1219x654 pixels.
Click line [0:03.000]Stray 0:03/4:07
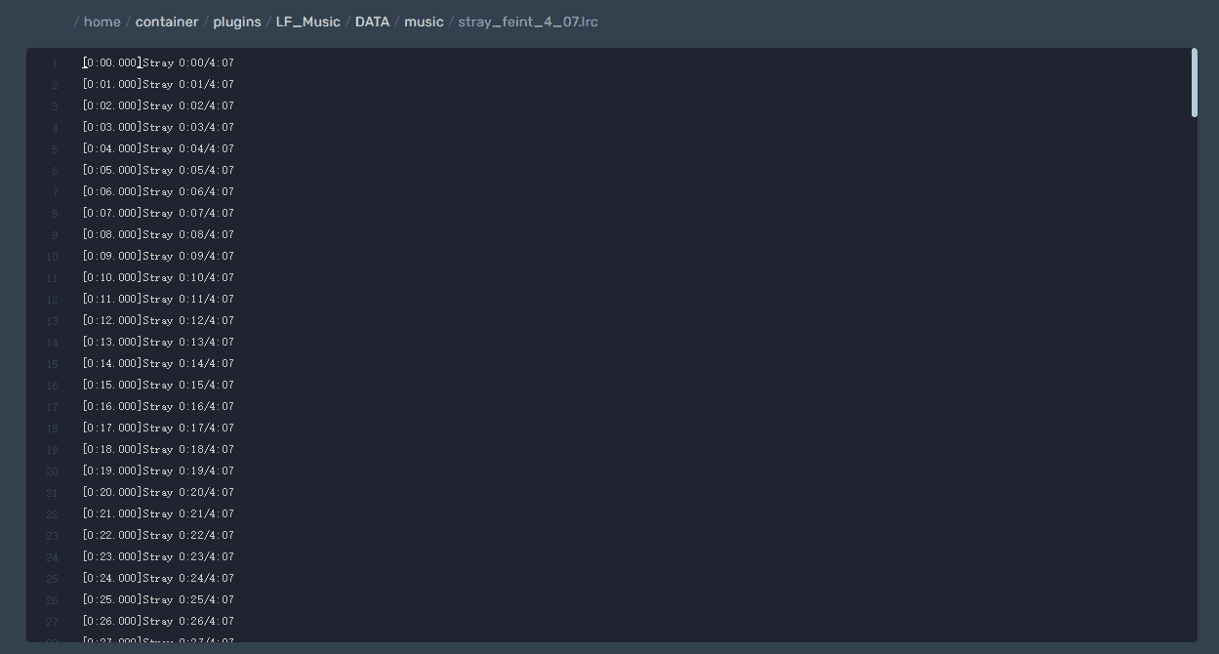(x=158, y=127)
